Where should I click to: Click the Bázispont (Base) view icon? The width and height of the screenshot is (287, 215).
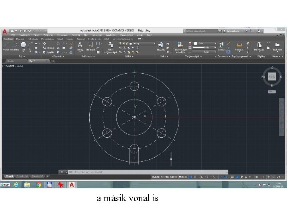click(x=277, y=47)
